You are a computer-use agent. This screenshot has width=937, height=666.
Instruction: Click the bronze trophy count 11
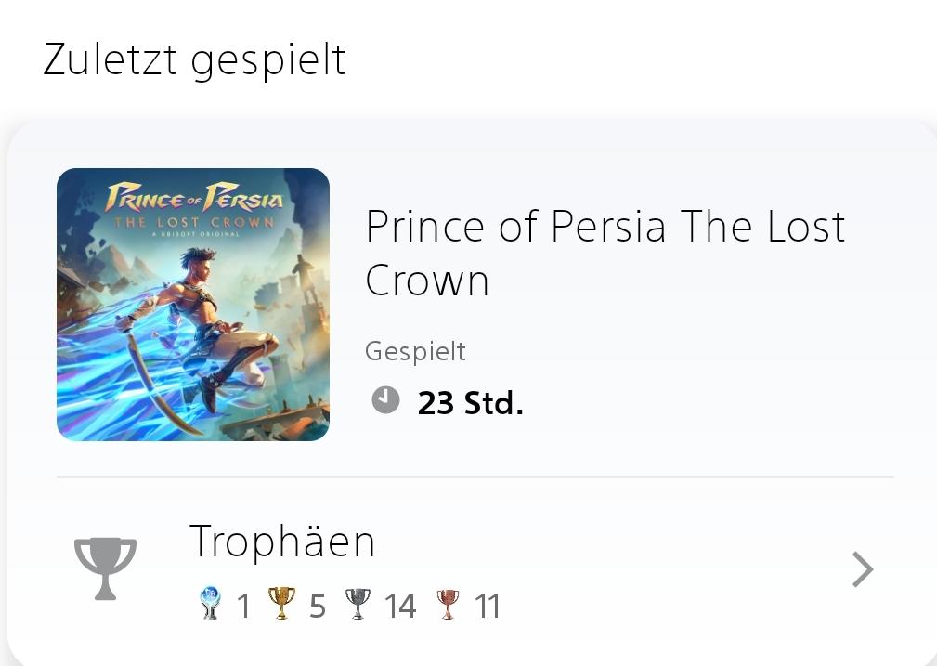click(x=488, y=607)
